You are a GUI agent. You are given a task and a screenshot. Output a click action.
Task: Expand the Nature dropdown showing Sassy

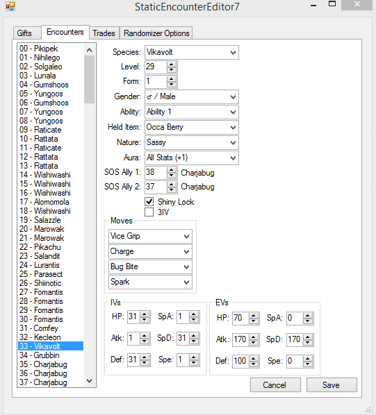[192, 142]
